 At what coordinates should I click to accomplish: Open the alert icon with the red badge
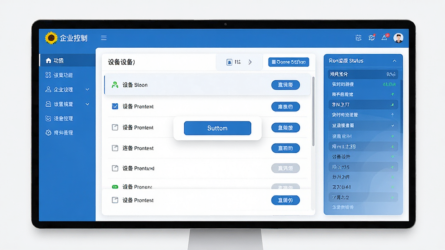click(385, 37)
